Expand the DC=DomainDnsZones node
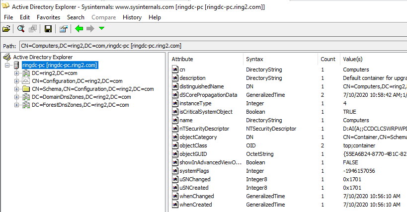 pyautogui.click(x=16, y=97)
